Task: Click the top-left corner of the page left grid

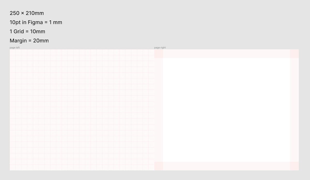Action: (10, 50)
